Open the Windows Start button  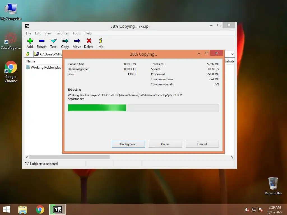tap(7, 209)
